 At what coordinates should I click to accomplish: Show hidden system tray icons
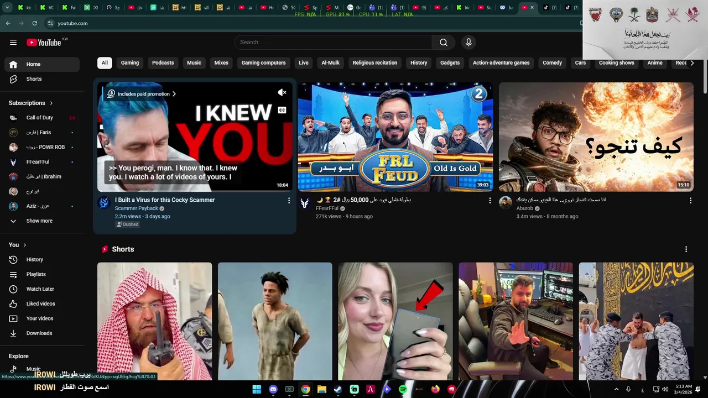click(x=617, y=389)
